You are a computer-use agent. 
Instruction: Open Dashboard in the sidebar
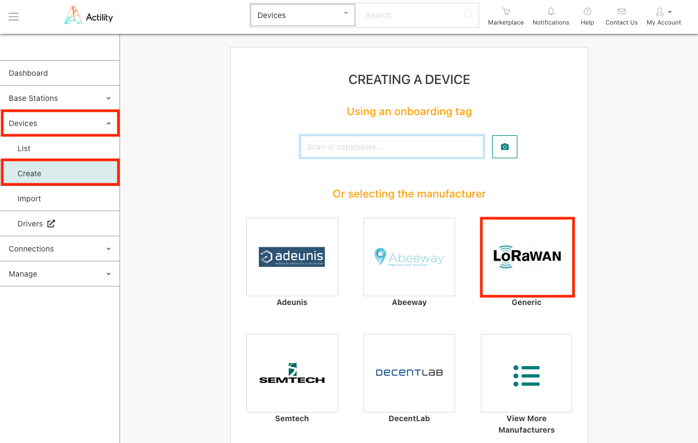pyautogui.click(x=60, y=73)
